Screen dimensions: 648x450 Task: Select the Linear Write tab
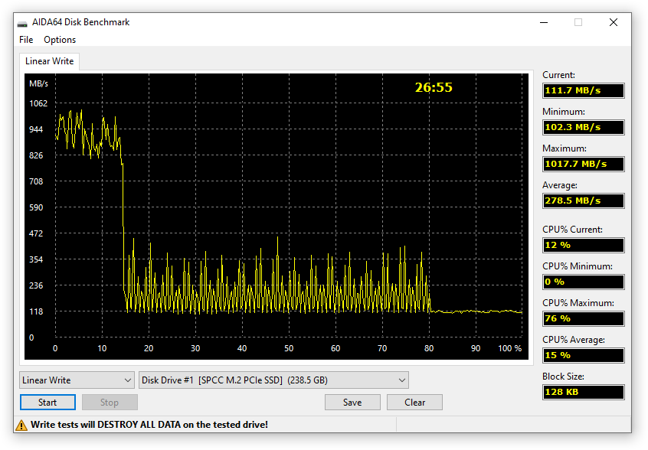(48, 61)
